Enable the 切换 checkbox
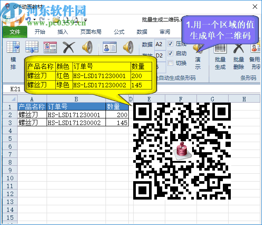 coord(170,63)
